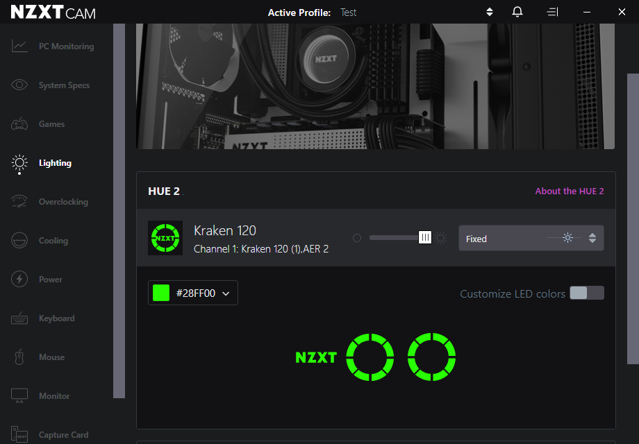Click the Overclocking sidebar icon
639x444 pixels.
[19, 201]
